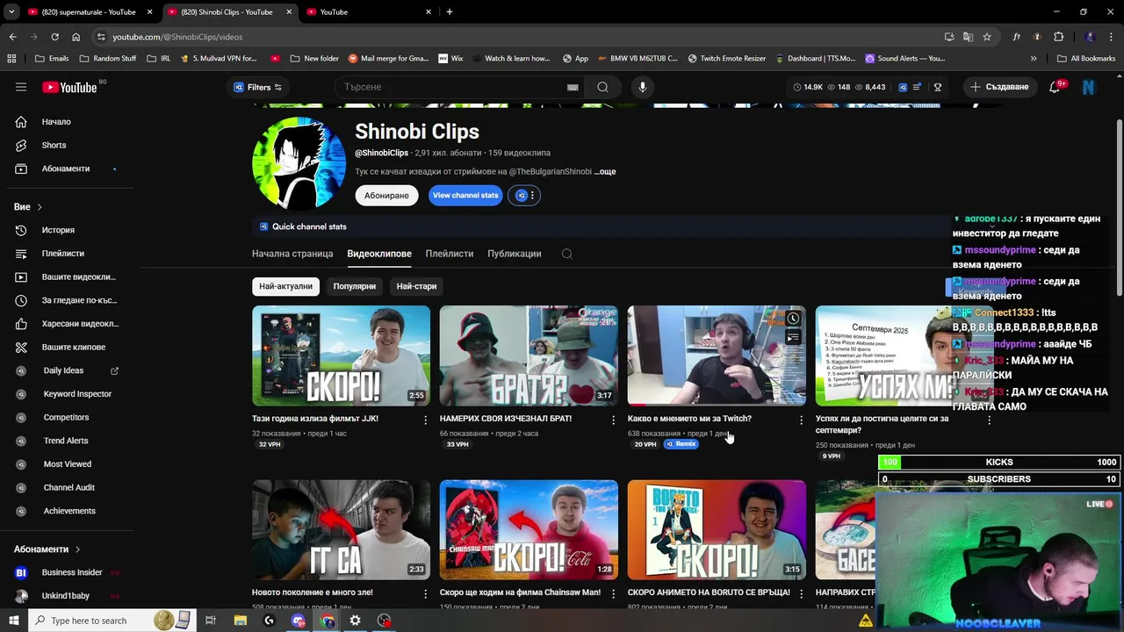Viewport: 1124px width, 632px height.
Task: Open the account avatar menu
Action: coord(1089,87)
